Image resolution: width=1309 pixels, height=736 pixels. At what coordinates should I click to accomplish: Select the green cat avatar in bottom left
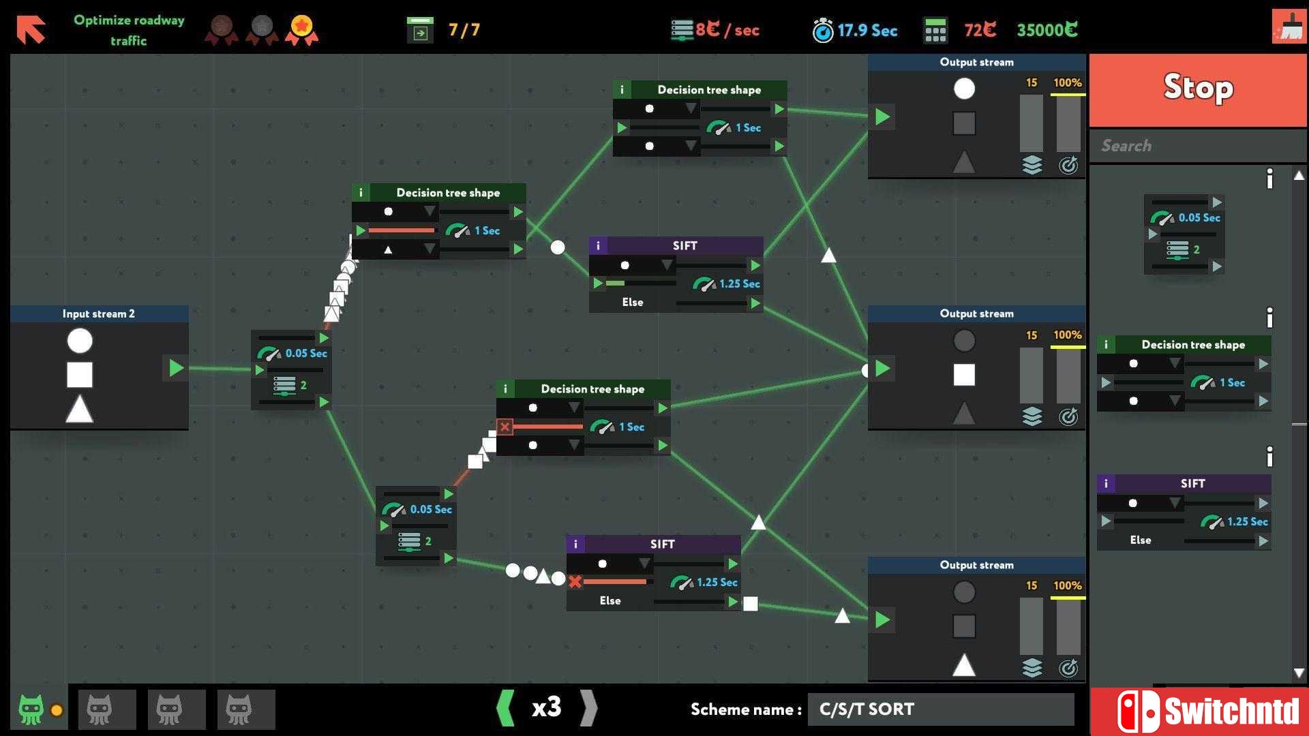pos(32,709)
